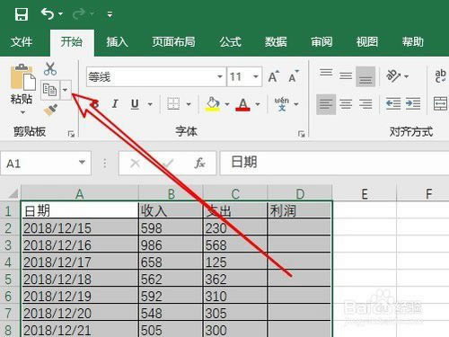
Task: Open the Borders dropdown arrow
Action: [189, 104]
